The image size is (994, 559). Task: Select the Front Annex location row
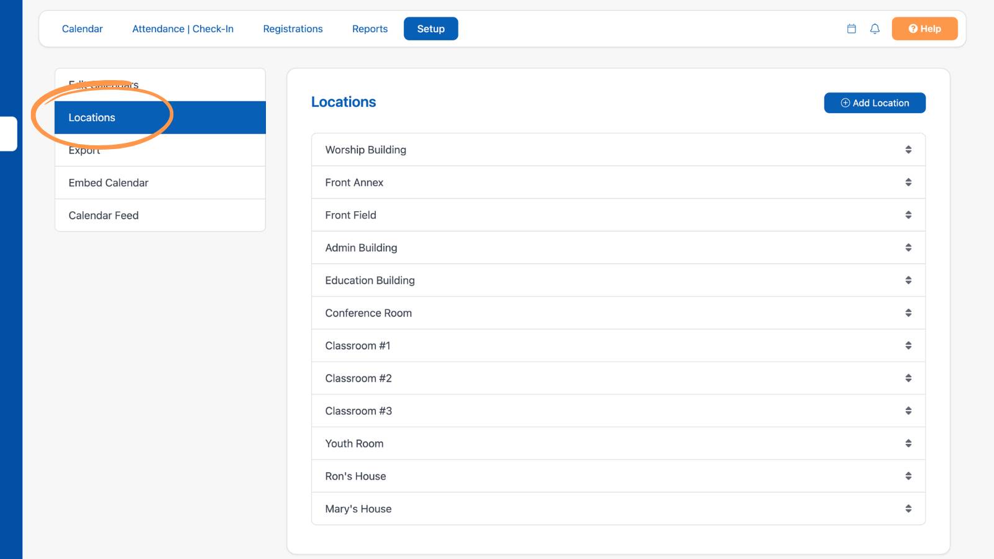[x=618, y=183]
